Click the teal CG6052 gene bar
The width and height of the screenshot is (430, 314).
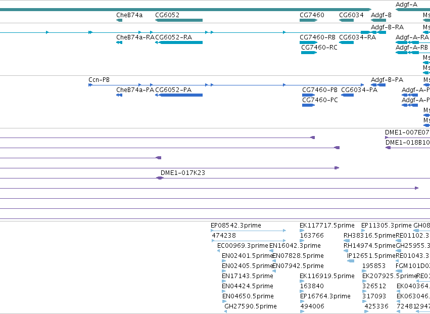pos(179,20)
